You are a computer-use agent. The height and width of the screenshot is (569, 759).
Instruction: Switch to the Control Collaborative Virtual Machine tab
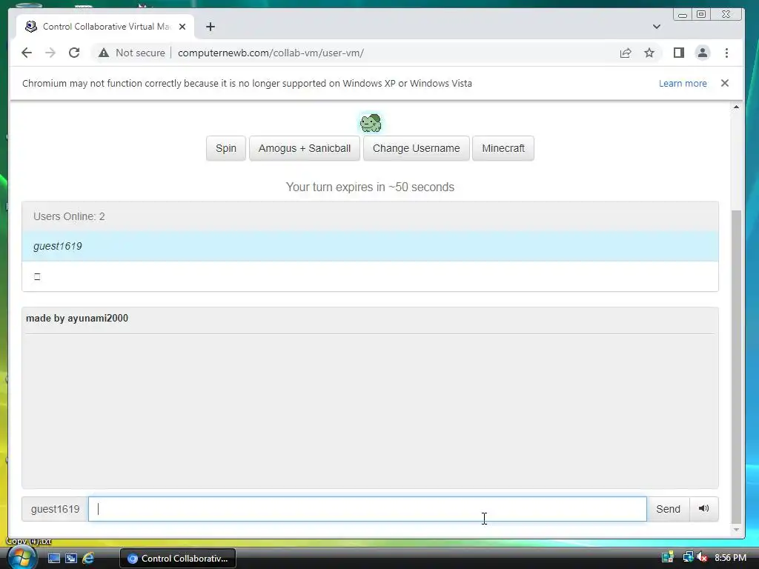click(105, 27)
